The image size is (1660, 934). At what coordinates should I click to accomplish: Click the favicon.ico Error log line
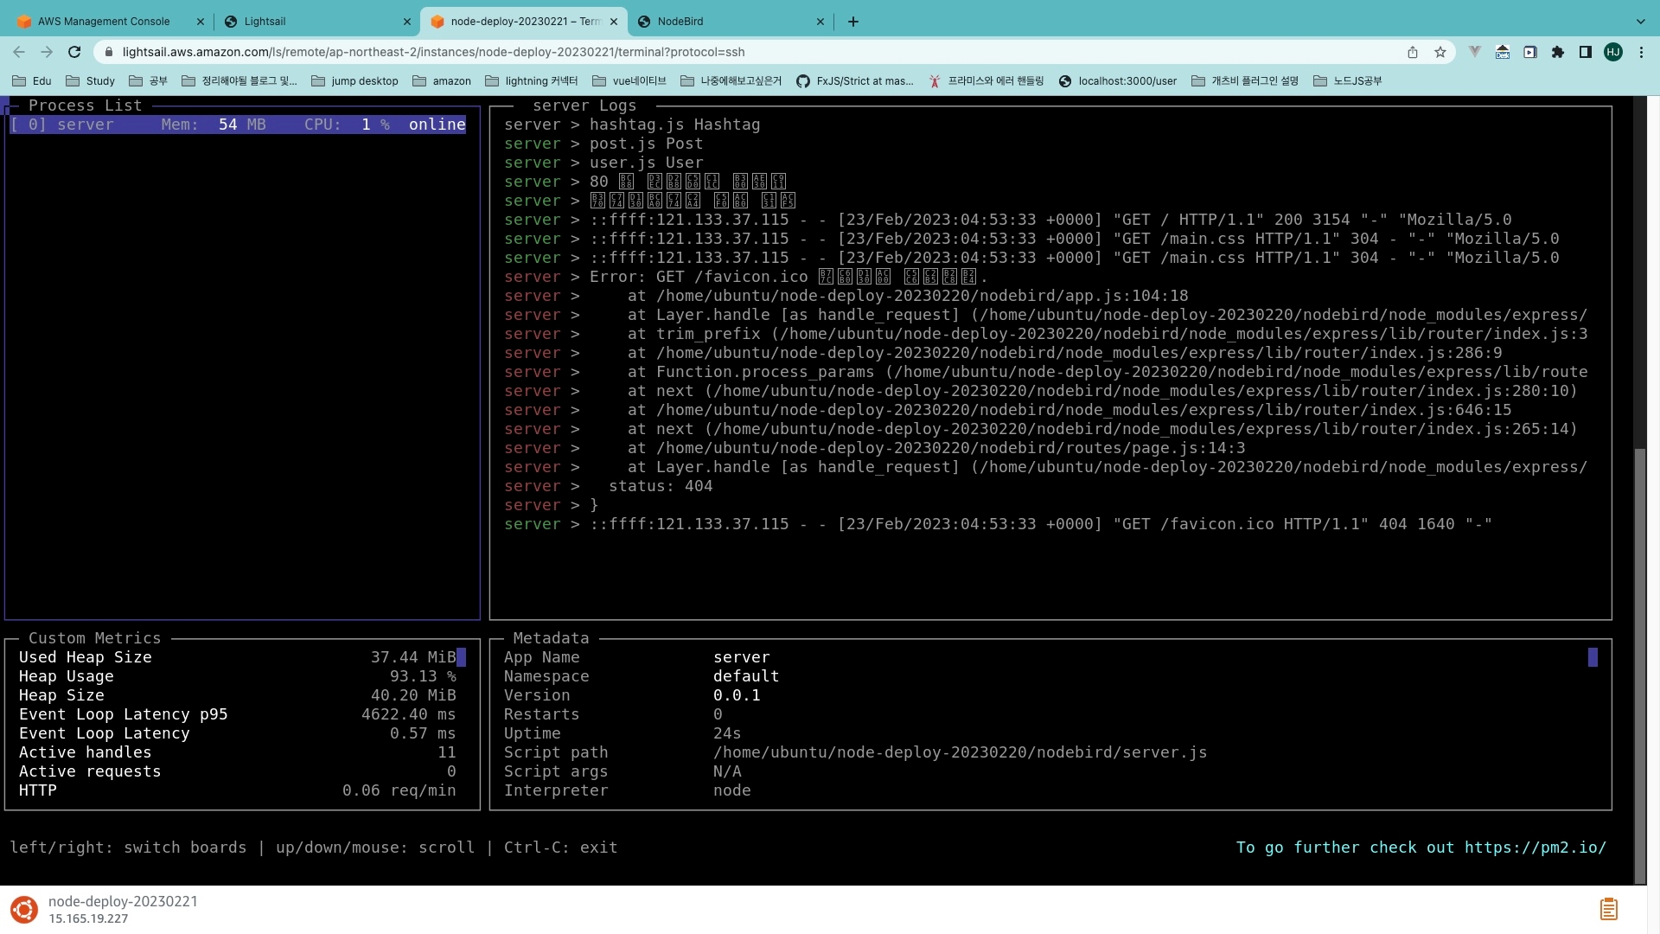coord(745,277)
